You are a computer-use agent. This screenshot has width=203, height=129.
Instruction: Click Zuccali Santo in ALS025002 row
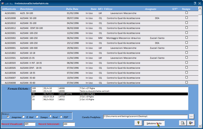click(x=157, y=38)
